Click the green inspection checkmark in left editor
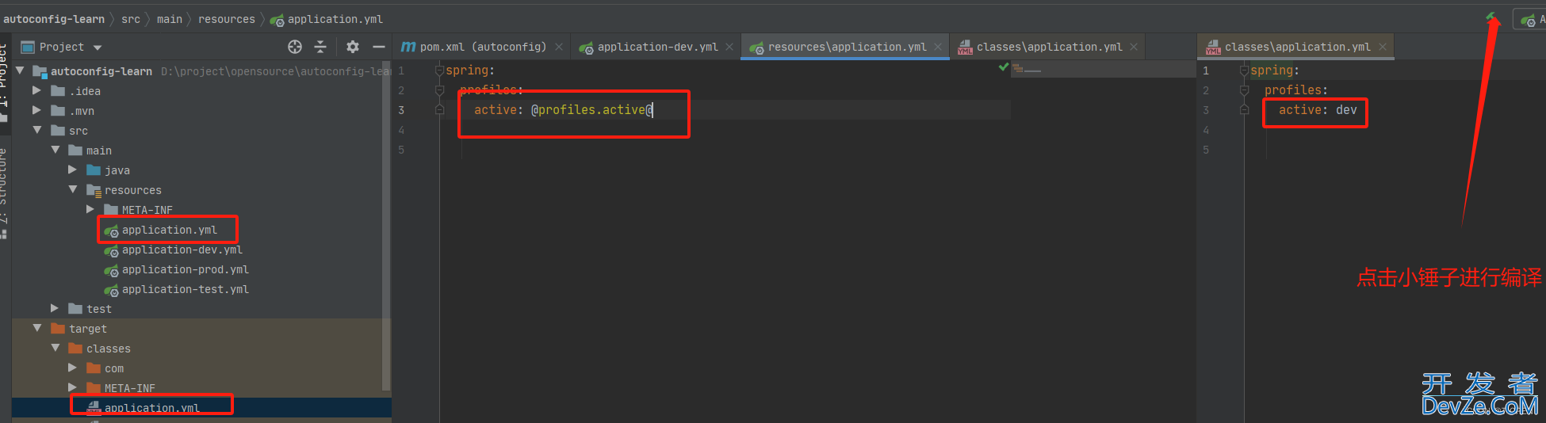Viewport: 1546px width, 423px height. tap(1004, 68)
